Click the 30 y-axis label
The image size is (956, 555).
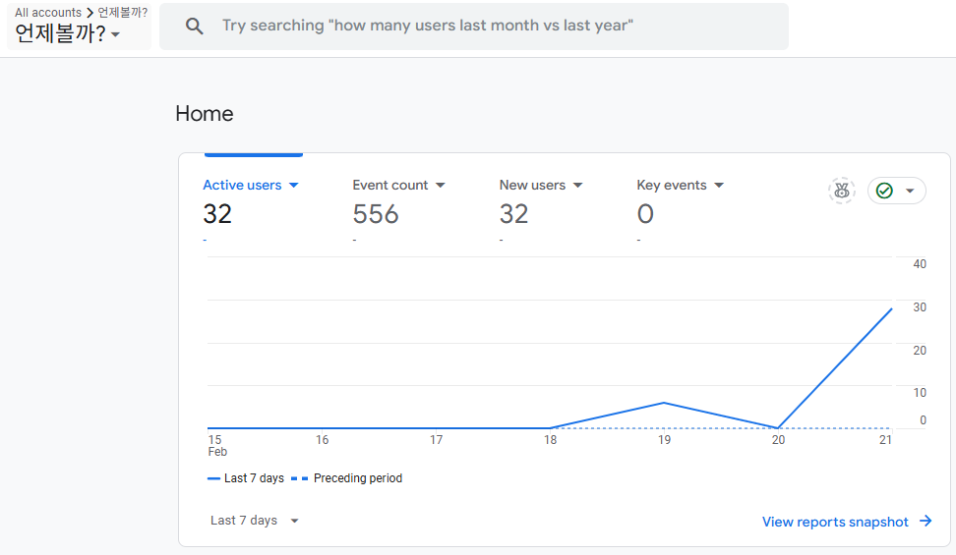coord(920,307)
